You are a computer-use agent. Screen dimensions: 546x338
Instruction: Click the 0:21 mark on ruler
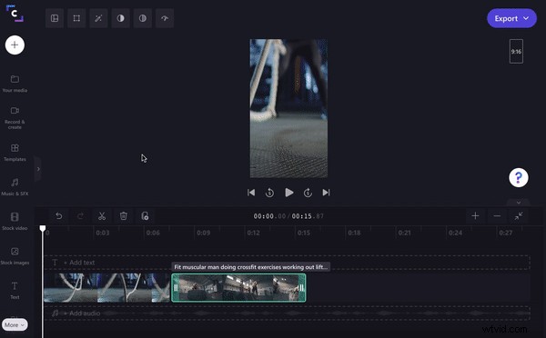(405, 233)
